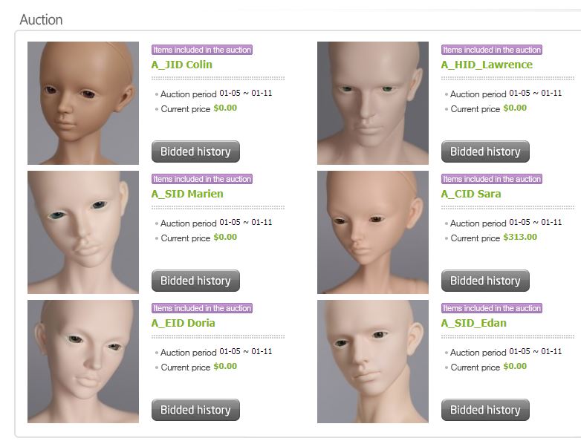
Task: Open Bidded history for A_EID Doria
Action: click(195, 410)
